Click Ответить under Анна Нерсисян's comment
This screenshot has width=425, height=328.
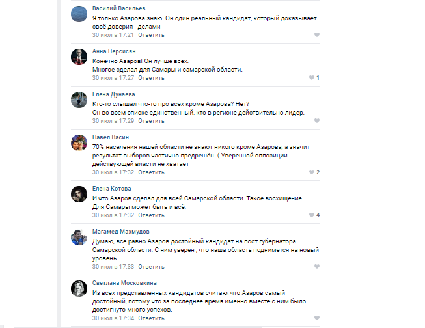coord(152,78)
